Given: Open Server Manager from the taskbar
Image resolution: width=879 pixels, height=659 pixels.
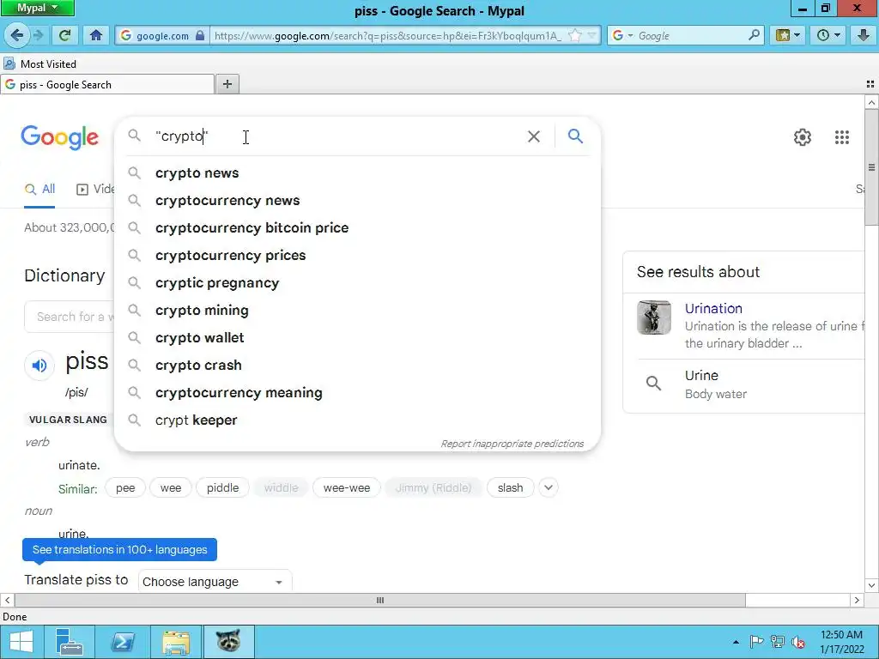Looking at the screenshot, I should coord(70,642).
